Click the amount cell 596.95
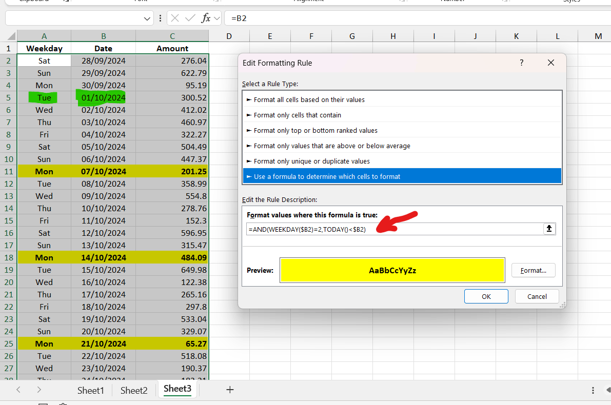Screen dimensions: 611x405 pyautogui.click(x=172, y=233)
